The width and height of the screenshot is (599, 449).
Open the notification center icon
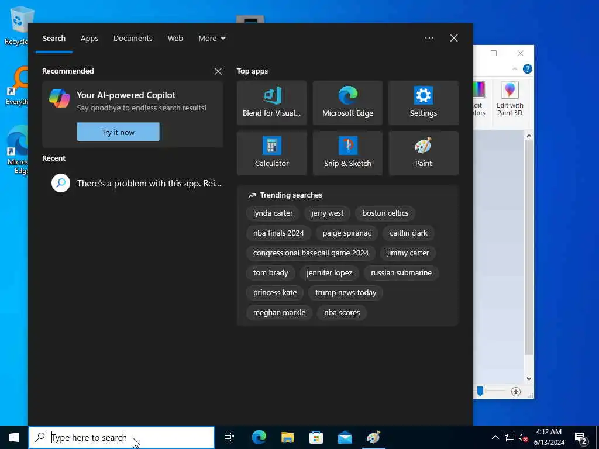pos(581,437)
